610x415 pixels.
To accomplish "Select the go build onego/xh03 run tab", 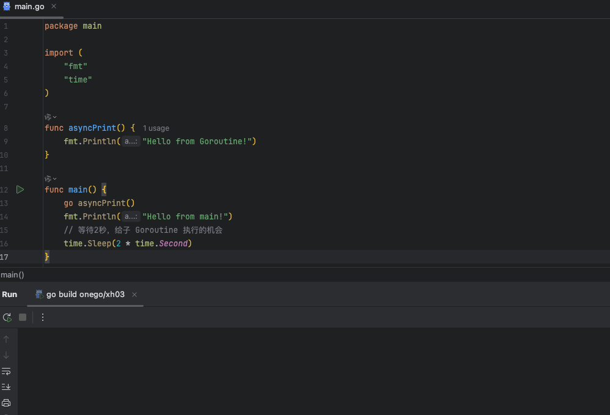I will (84, 294).
